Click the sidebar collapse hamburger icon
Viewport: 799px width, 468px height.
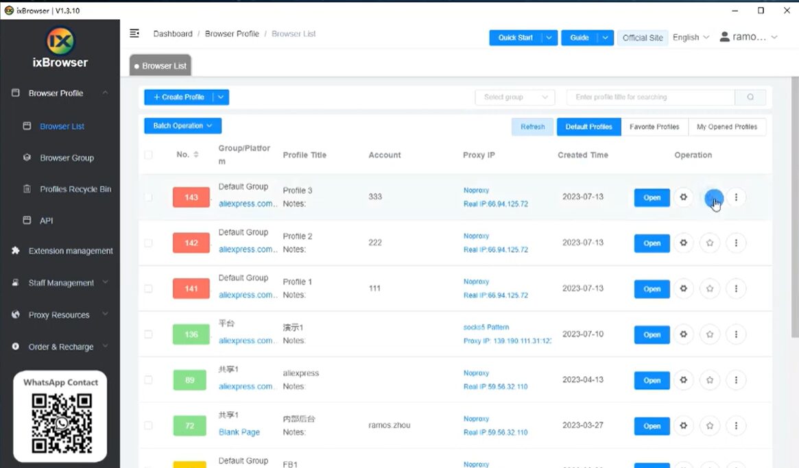pyautogui.click(x=134, y=33)
